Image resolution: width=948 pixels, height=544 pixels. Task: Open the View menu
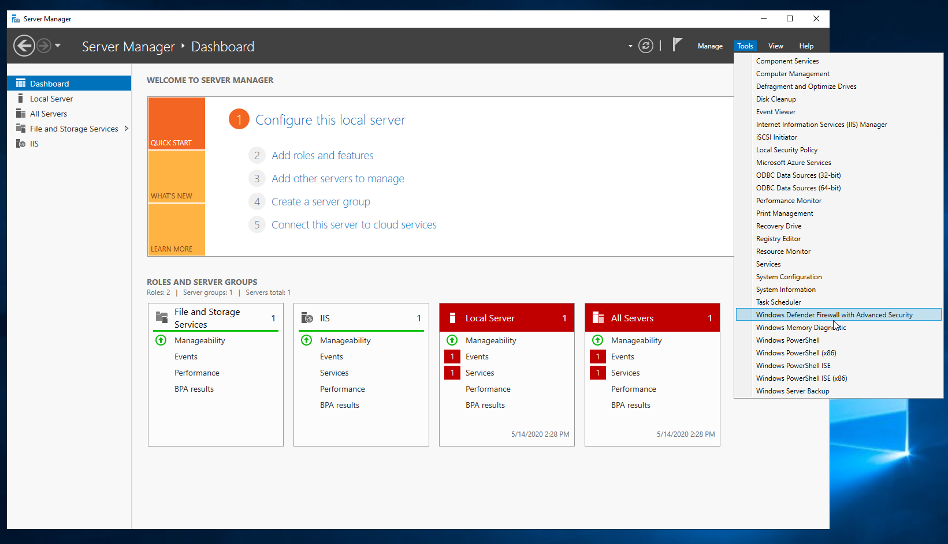775,46
